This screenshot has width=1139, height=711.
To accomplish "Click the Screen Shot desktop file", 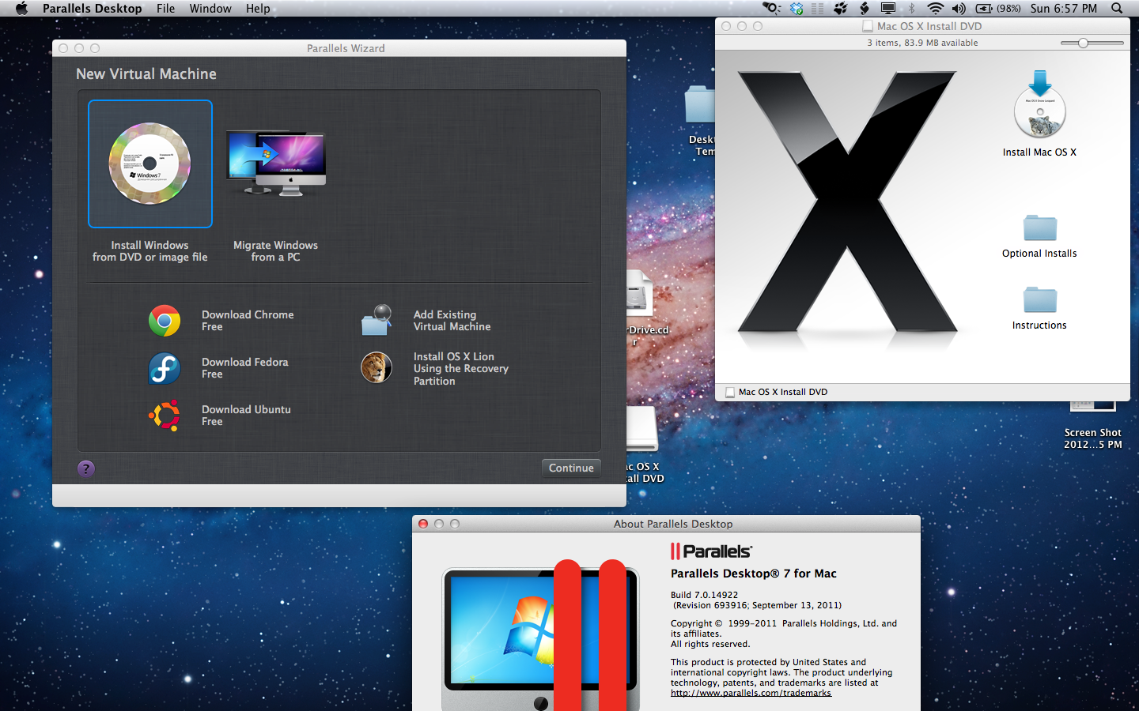I will click(1092, 423).
